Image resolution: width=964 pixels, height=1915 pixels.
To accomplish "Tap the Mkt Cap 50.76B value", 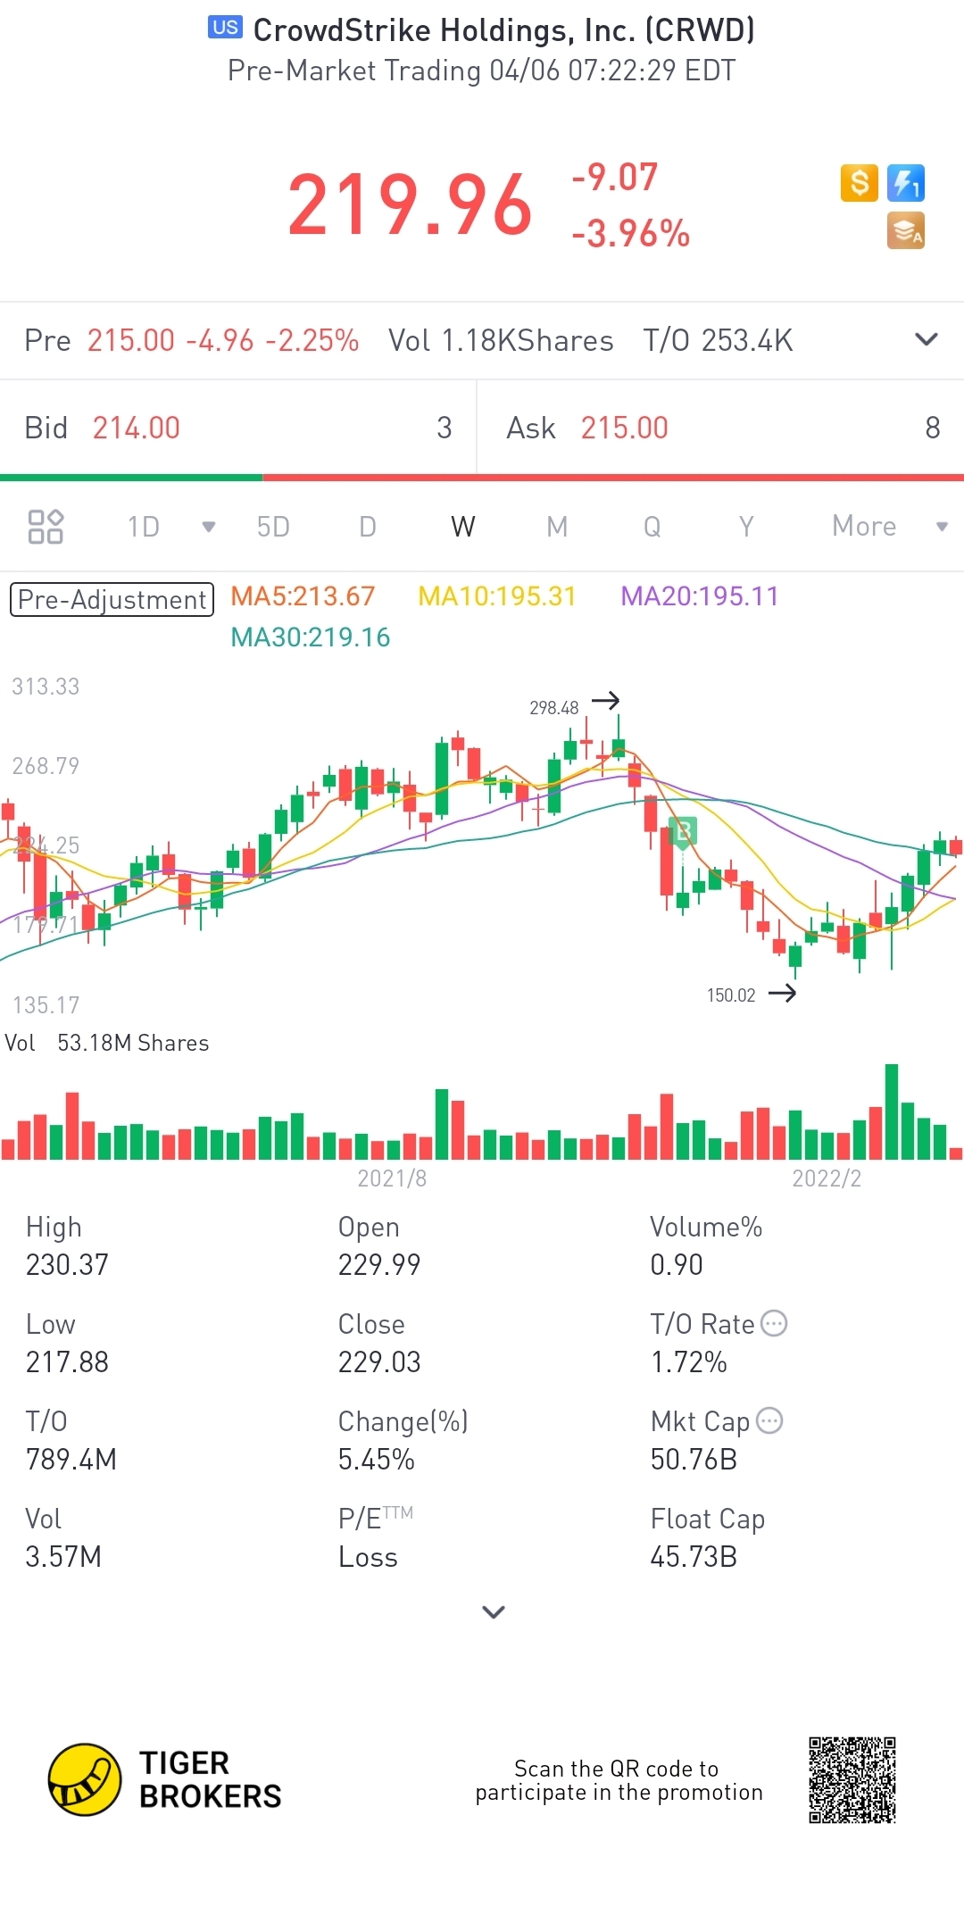I will (x=694, y=1460).
